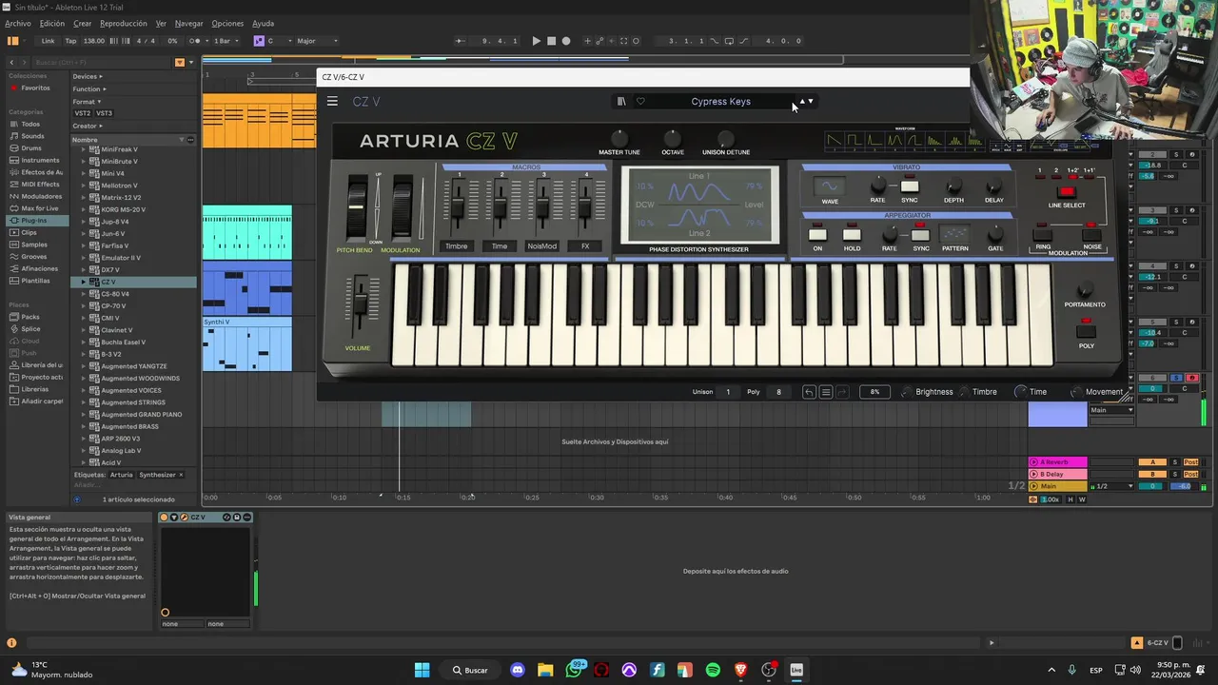Image resolution: width=1218 pixels, height=685 pixels.
Task: Click the Arrangement Record button
Action: [566, 41]
